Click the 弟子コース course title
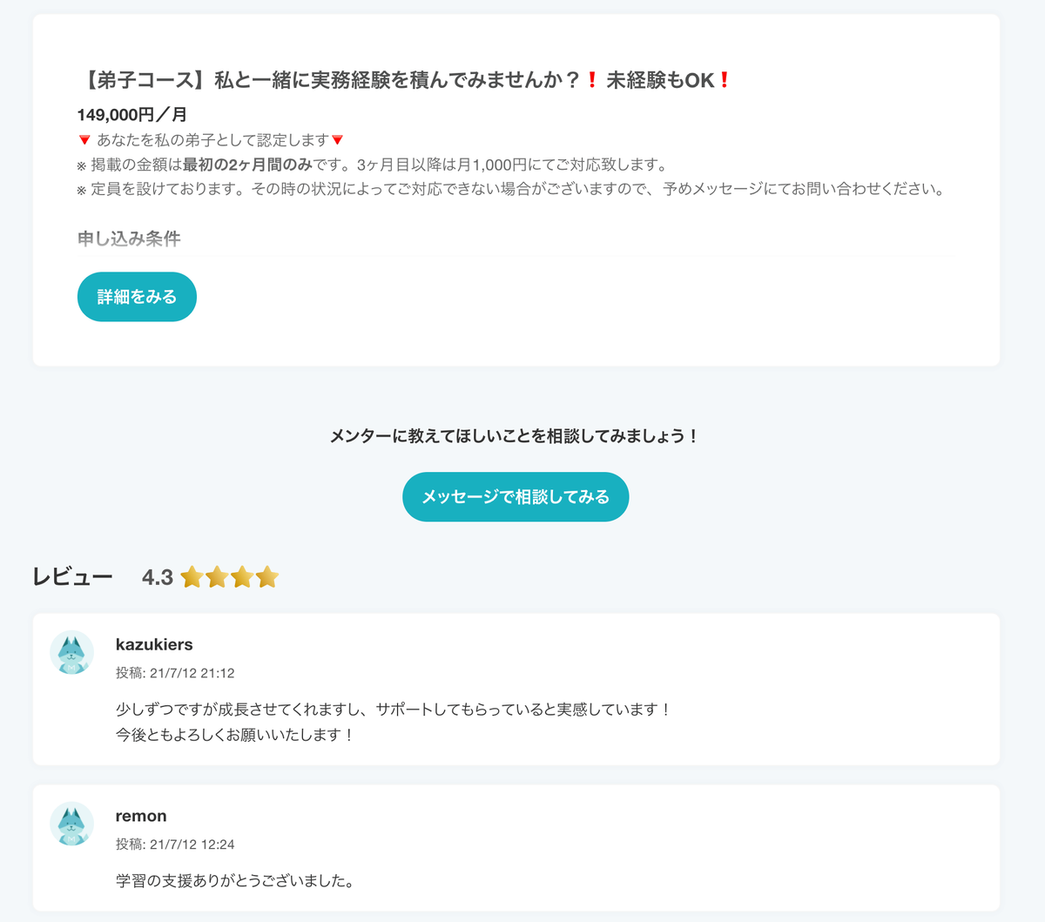Screen dimensions: 1045x922 pyautogui.click(x=405, y=80)
